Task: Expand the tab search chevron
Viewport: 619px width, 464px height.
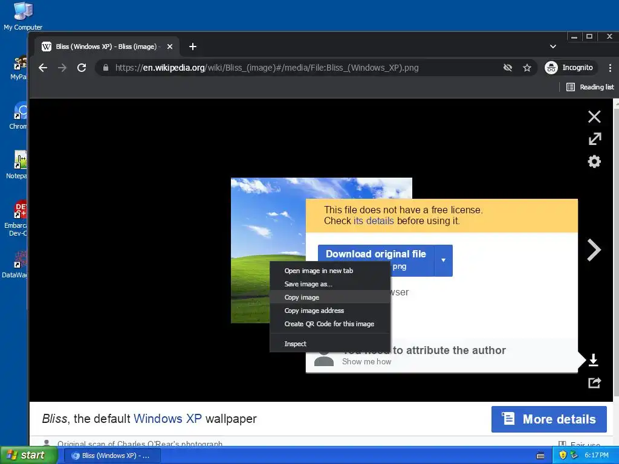Action: coord(553,47)
